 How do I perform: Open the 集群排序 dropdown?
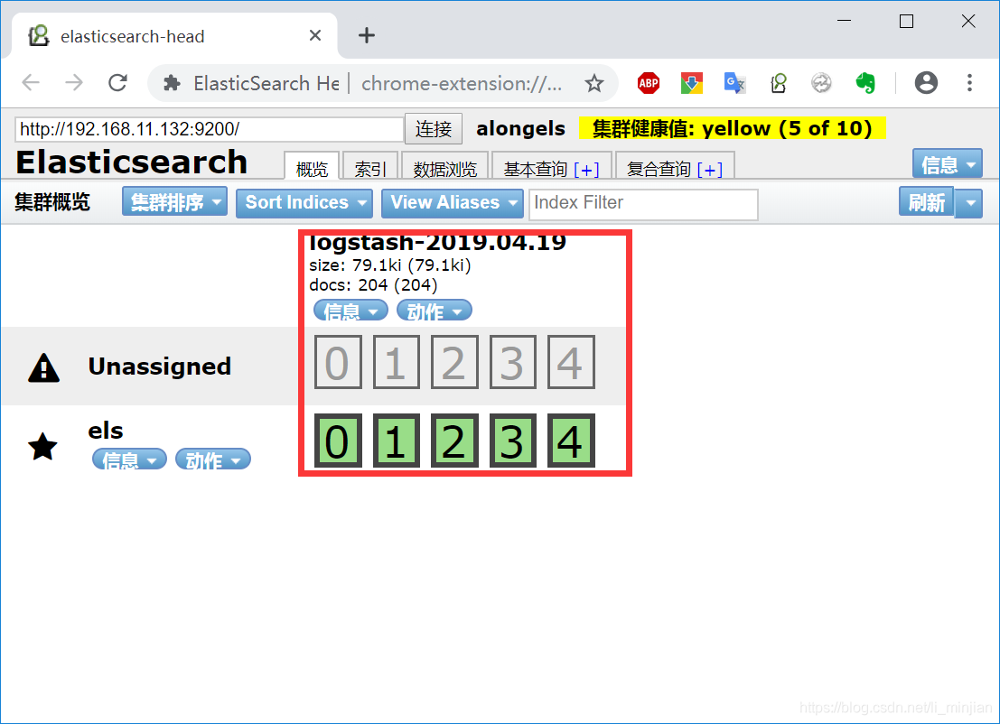click(x=174, y=202)
